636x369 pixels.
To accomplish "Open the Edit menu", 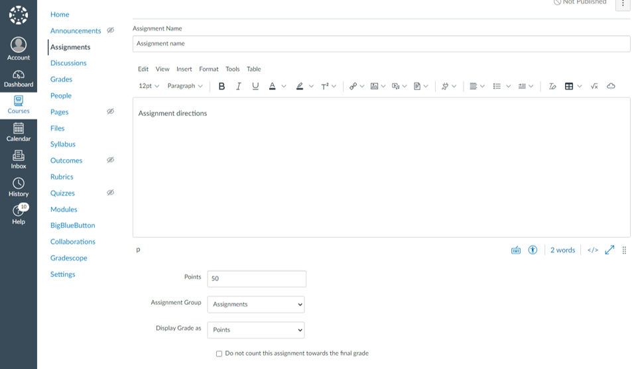I will point(143,70).
